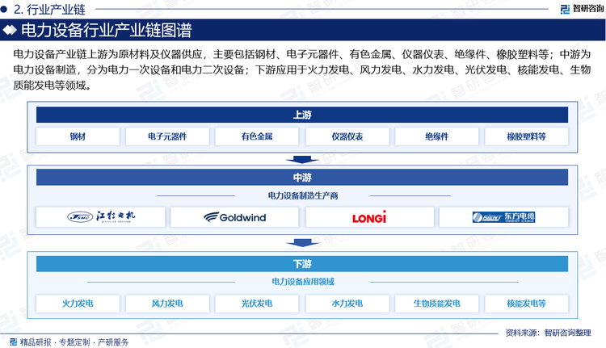The width and height of the screenshot is (606, 348).
Task: Click the 钢材 box
Action: tap(78, 136)
